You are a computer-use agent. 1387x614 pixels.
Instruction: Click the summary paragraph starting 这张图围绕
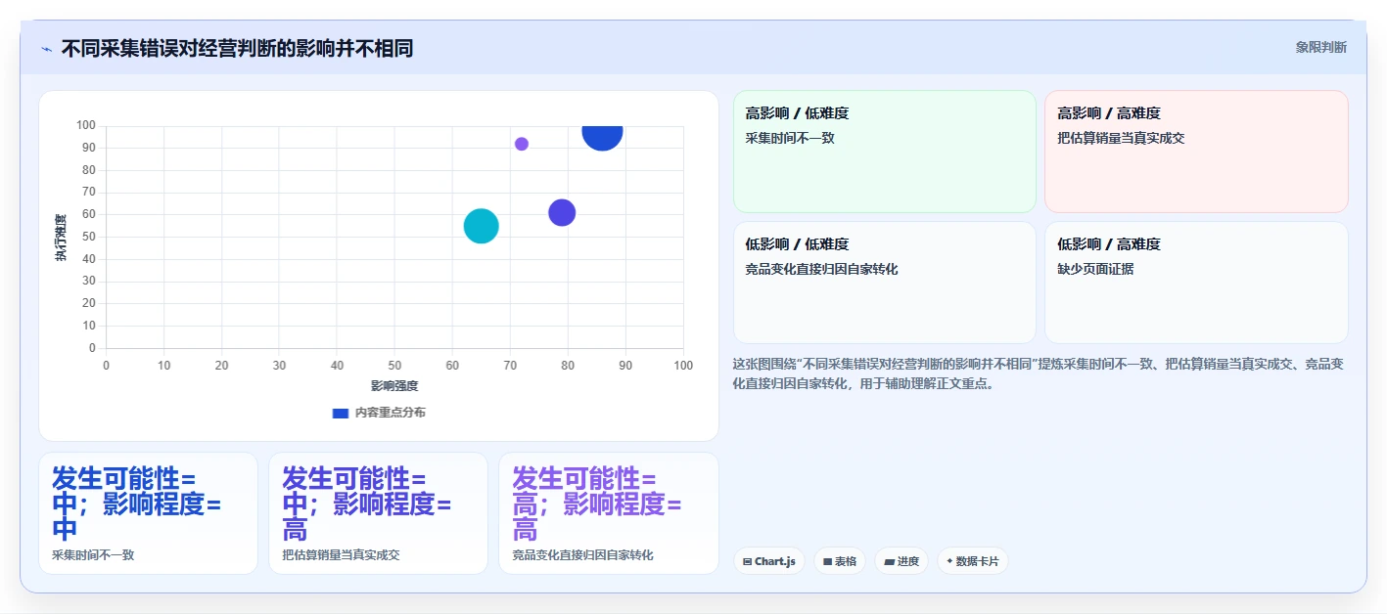click(x=1039, y=373)
